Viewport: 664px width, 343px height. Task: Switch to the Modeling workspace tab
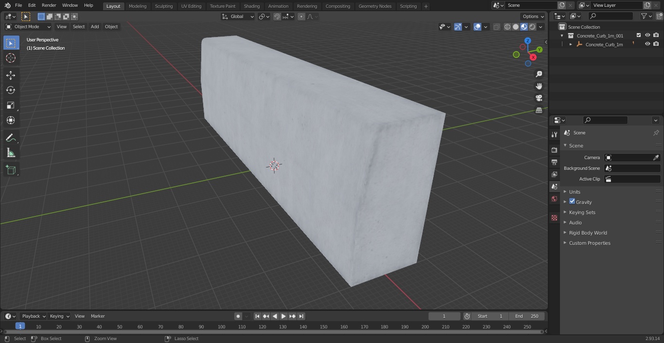tap(138, 6)
